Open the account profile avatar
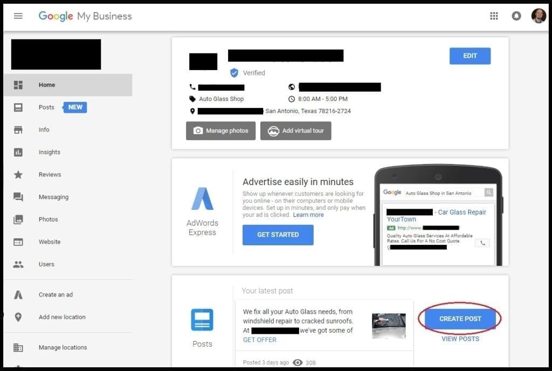Image resolution: width=552 pixels, height=371 pixels. pyautogui.click(x=539, y=16)
